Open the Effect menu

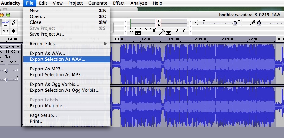coord(119,3)
